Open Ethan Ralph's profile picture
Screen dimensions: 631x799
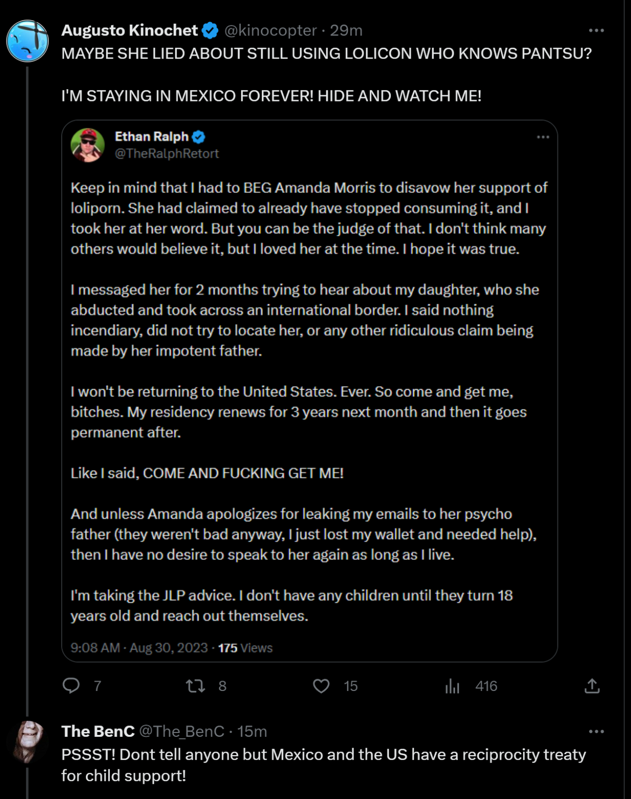tap(88, 145)
